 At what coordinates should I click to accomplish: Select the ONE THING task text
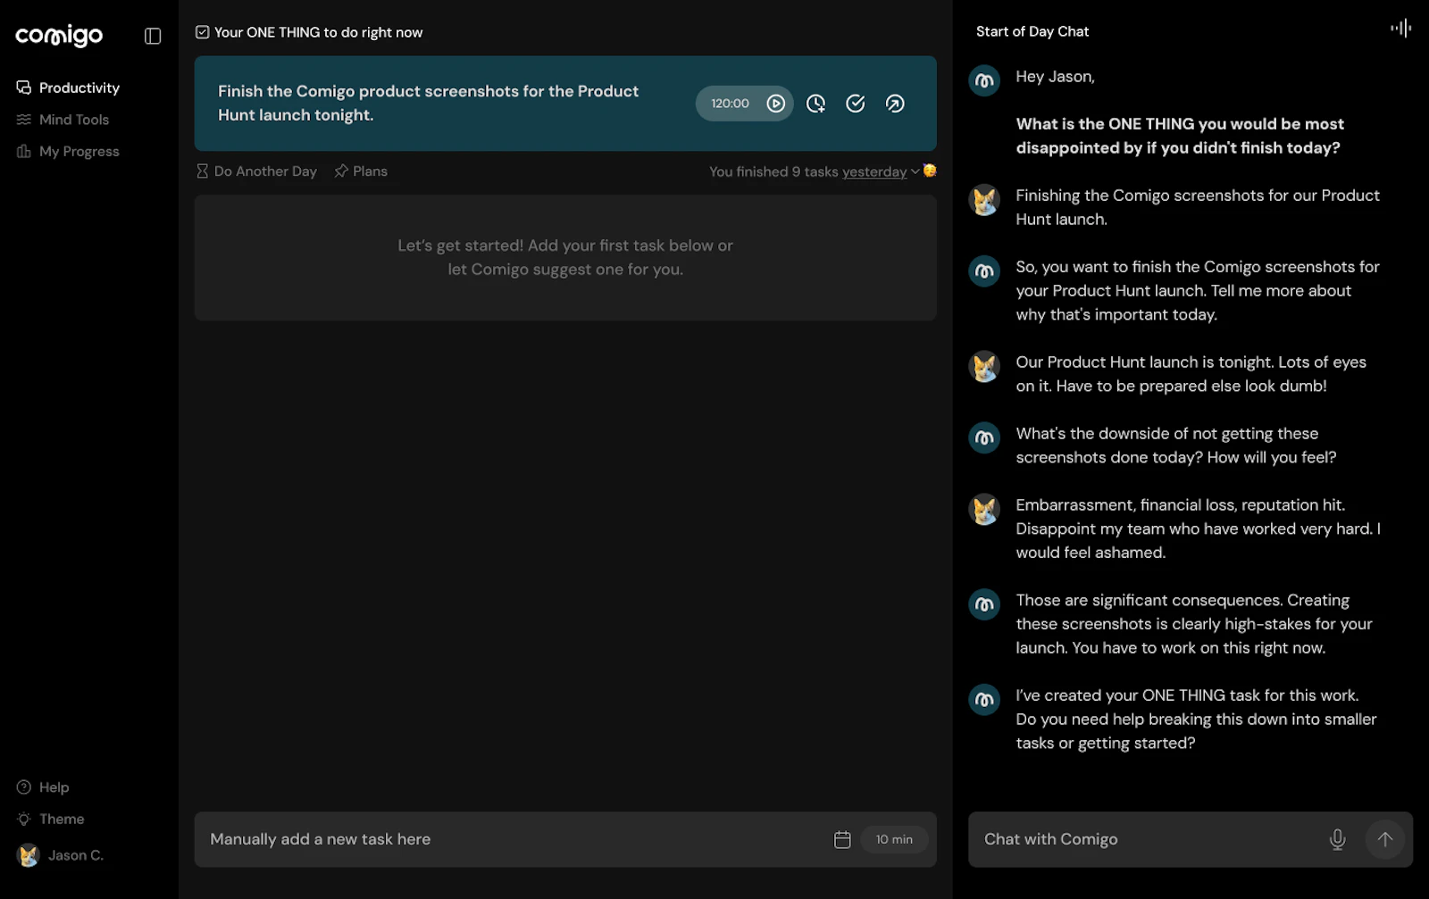point(429,103)
